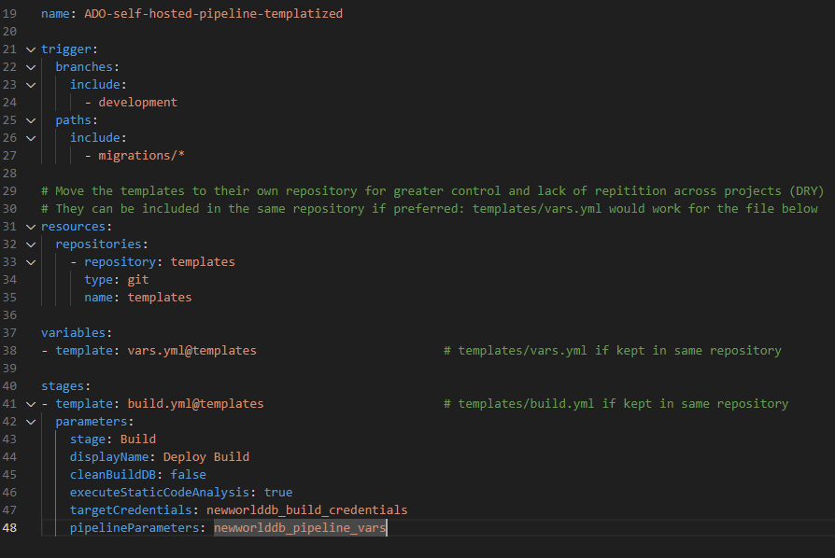Screen dimensions: 835x558
Task: Place cursor on migrations/* path value
Action: coord(142,155)
